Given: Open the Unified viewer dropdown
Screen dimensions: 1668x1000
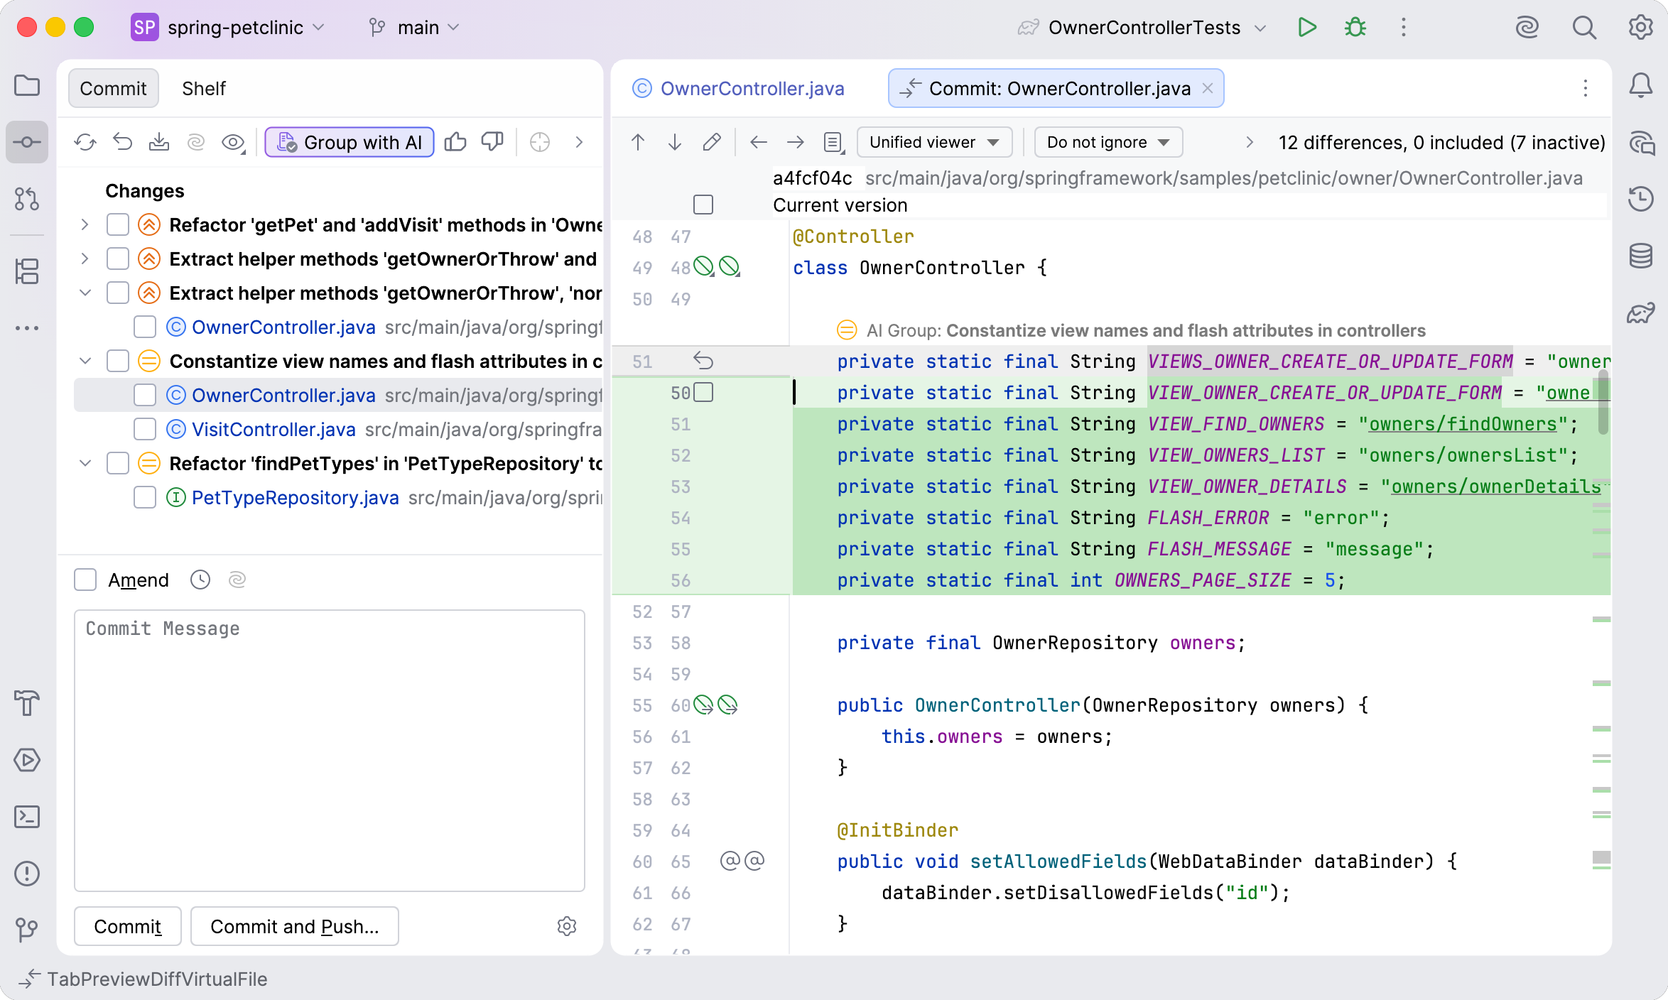Looking at the screenshot, I should pyautogui.click(x=934, y=142).
